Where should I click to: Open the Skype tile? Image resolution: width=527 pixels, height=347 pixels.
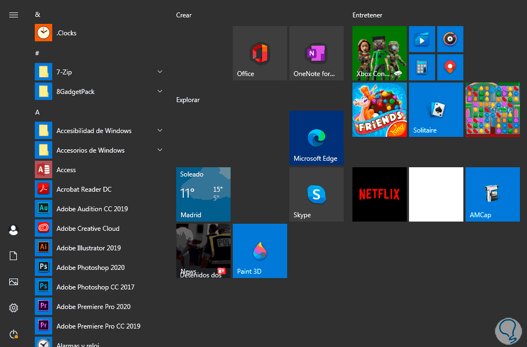[317, 194]
